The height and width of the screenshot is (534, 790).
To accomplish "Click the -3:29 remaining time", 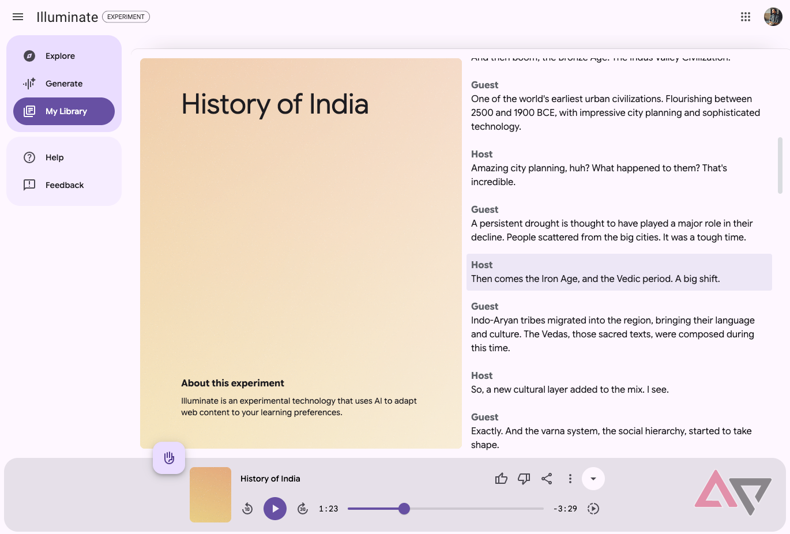I will click(x=565, y=509).
